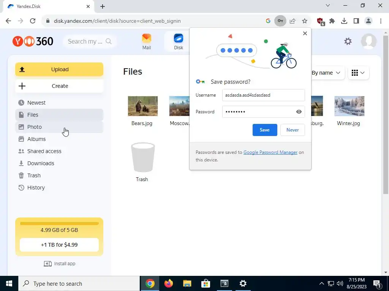Click the Upload button
389x291 pixels.
pos(59,70)
